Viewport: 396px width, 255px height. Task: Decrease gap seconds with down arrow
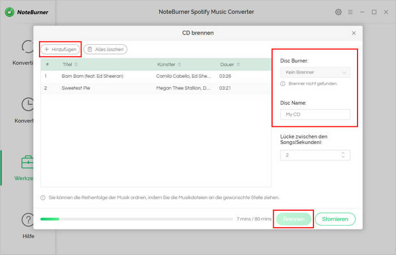tap(343, 157)
